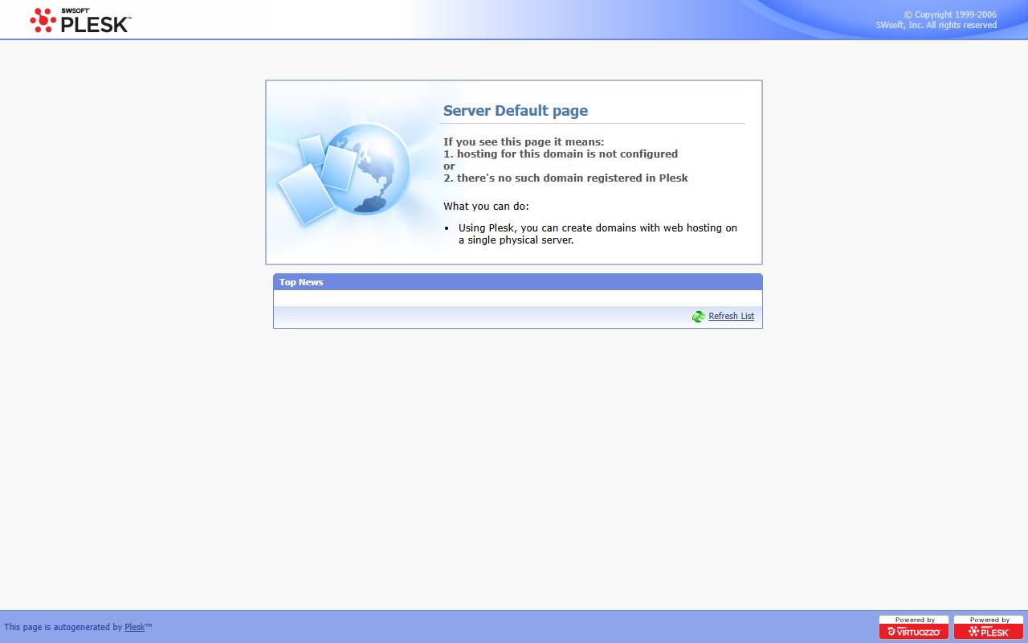This screenshot has width=1028, height=643.
Task: Click the line 'there's no such domain registered in Plesk'
Action: tap(573, 178)
